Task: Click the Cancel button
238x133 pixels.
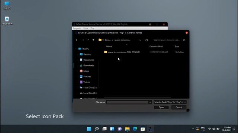Action: [179, 108]
